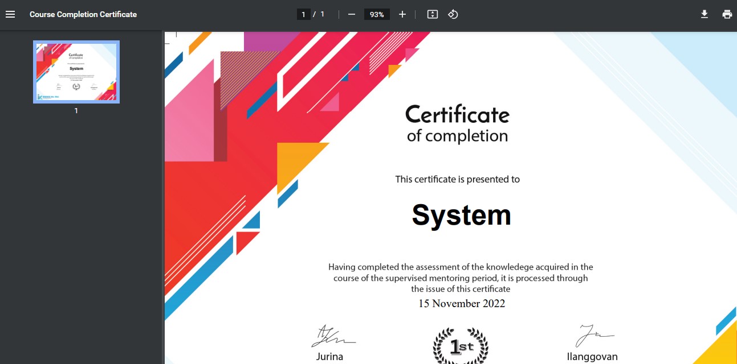Screen dimensions: 737x364
Task: Click the zoom in plus icon
Action: point(402,14)
